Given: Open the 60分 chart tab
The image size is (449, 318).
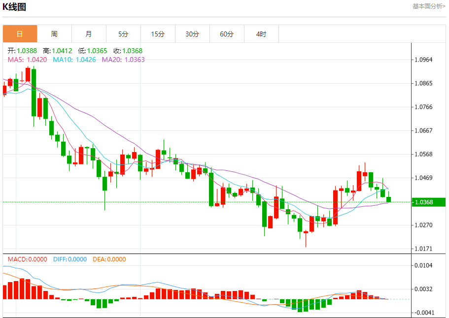Looking at the screenshot, I should [227, 34].
